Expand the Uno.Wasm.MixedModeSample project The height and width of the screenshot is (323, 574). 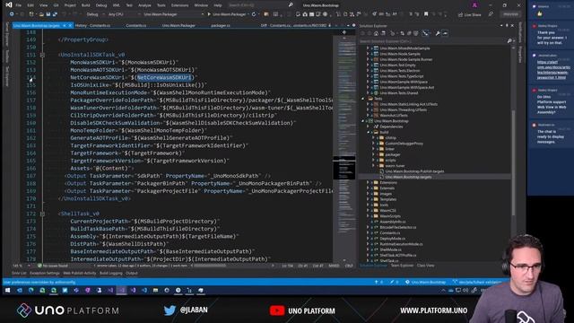click(x=368, y=48)
